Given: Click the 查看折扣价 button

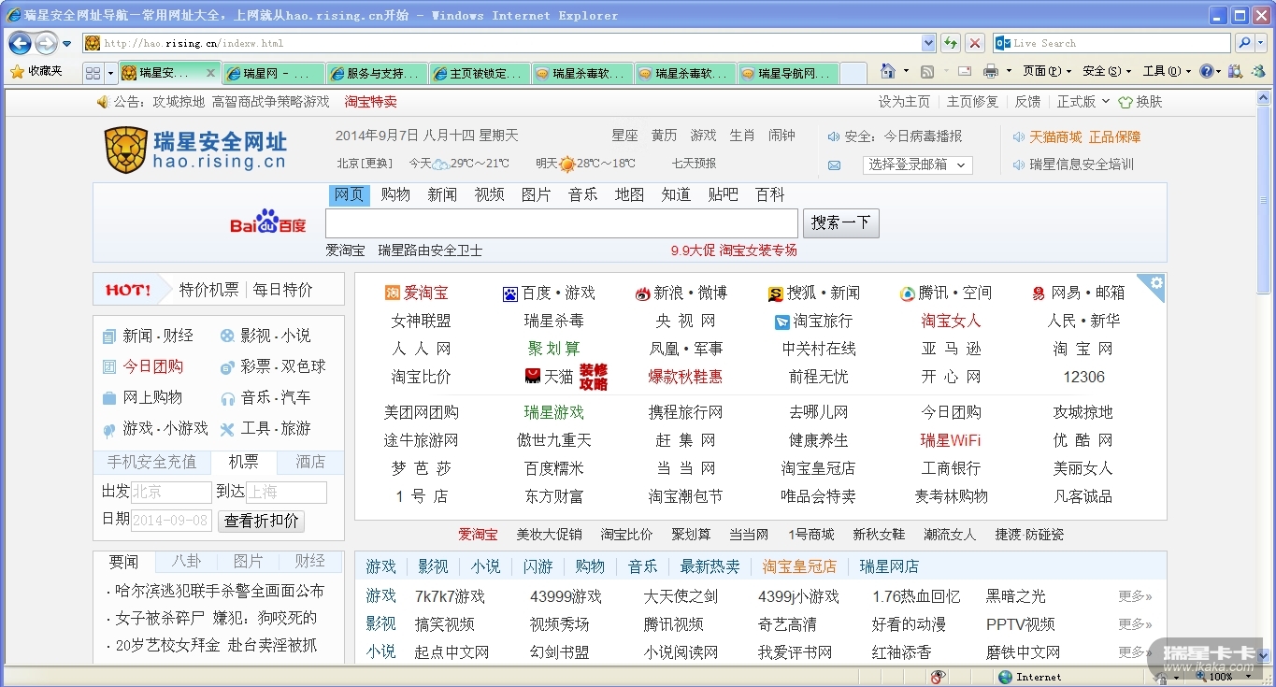Looking at the screenshot, I should [x=262, y=521].
